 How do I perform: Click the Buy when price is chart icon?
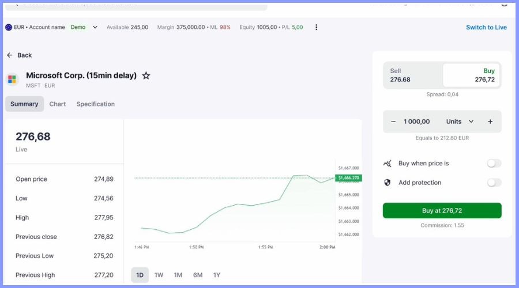(388, 164)
